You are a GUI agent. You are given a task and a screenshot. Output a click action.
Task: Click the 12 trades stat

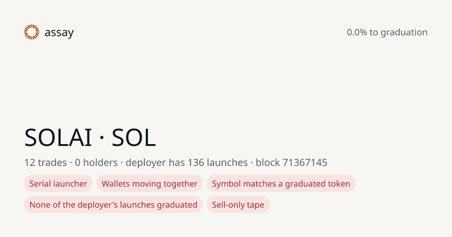tap(46, 163)
